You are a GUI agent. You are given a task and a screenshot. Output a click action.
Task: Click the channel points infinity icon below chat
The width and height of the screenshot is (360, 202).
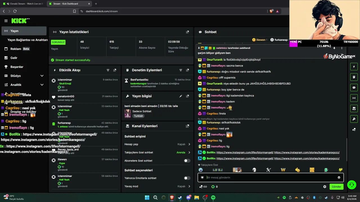pyautogui.click(x=203, y=187)
